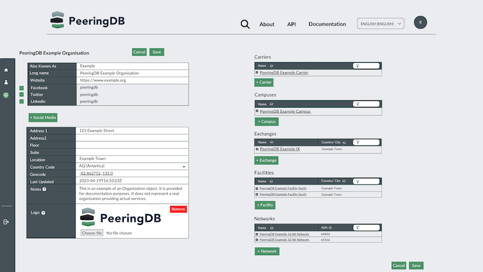
Task: Click the logout icon in the sidebar
Action: [6, 222]
